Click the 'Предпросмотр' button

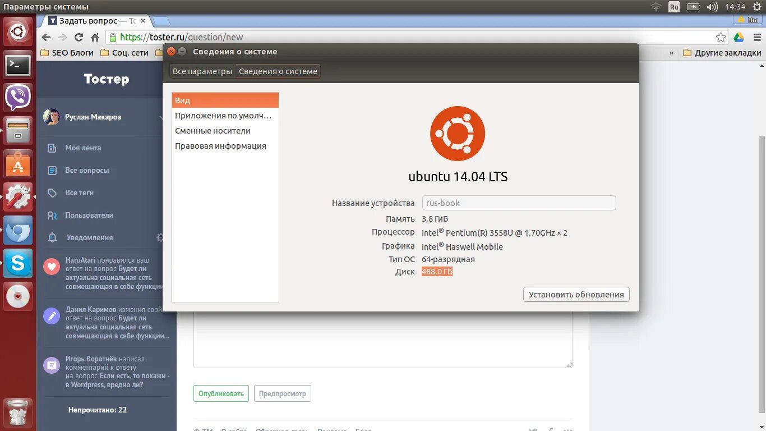pos(283,393)
